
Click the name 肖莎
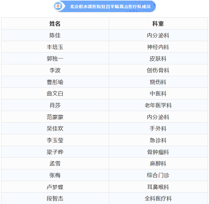[x=55, y=105]
